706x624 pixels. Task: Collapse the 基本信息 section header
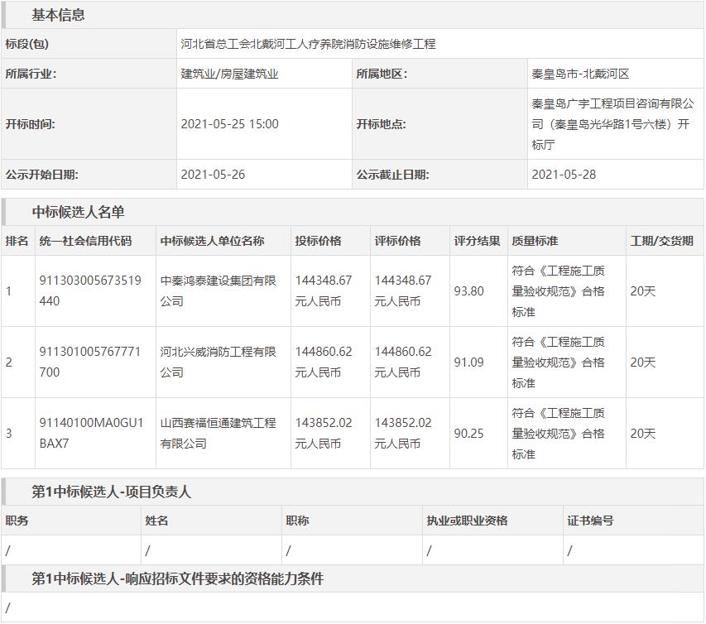(x=58, y=15)
